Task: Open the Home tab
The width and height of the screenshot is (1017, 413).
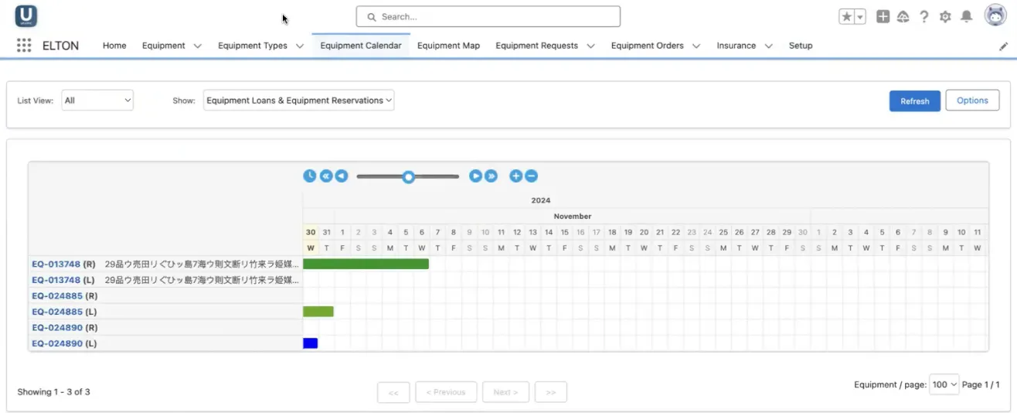Action: (114, 46)
